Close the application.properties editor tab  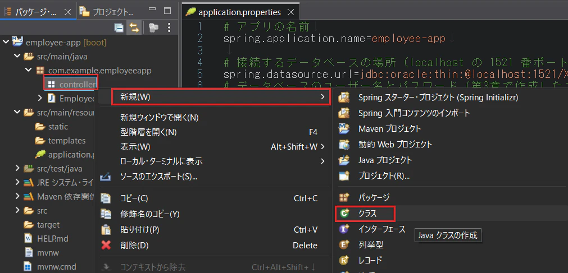(290, 12)
